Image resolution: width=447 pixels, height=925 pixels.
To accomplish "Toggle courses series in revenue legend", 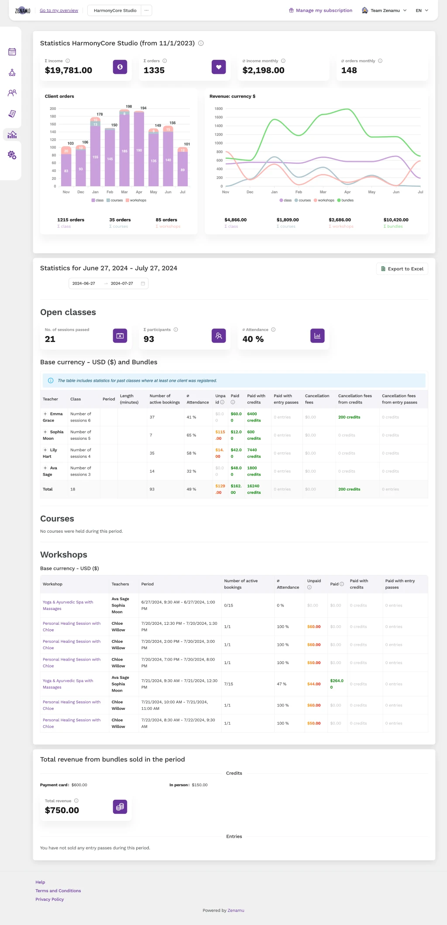I will pyautogui.click(x=303, y=200).
